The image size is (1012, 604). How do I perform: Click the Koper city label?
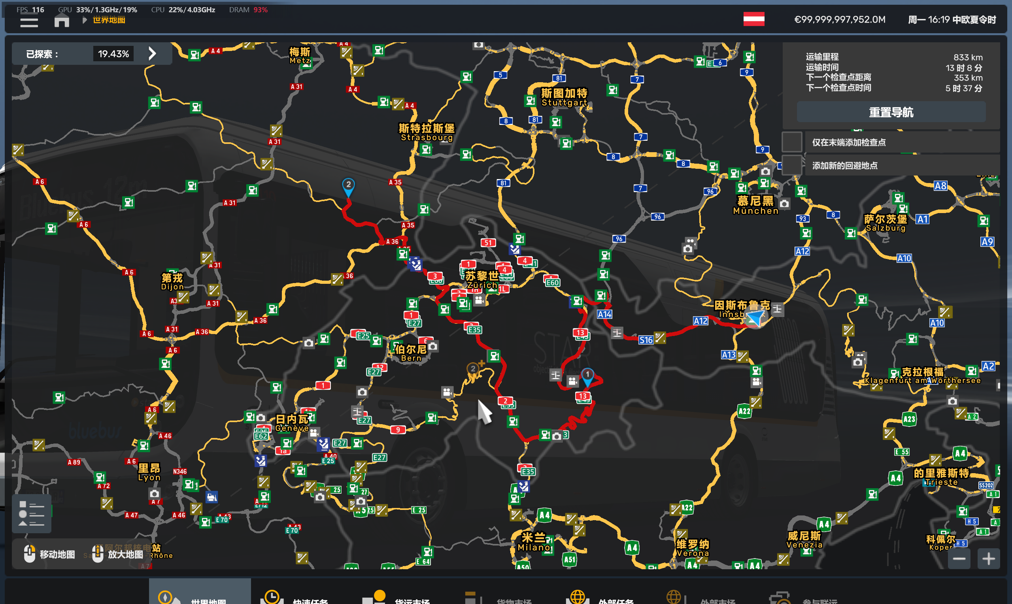click(x=940, y=543)
